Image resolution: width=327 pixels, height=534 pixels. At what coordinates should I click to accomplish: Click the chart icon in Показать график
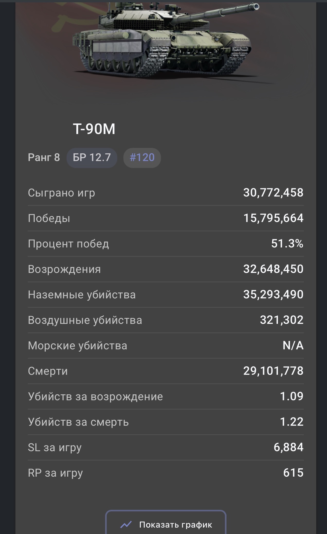coord(126,524)
